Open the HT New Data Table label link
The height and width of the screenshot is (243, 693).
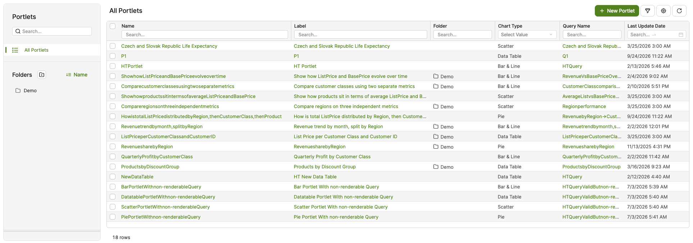315,177
